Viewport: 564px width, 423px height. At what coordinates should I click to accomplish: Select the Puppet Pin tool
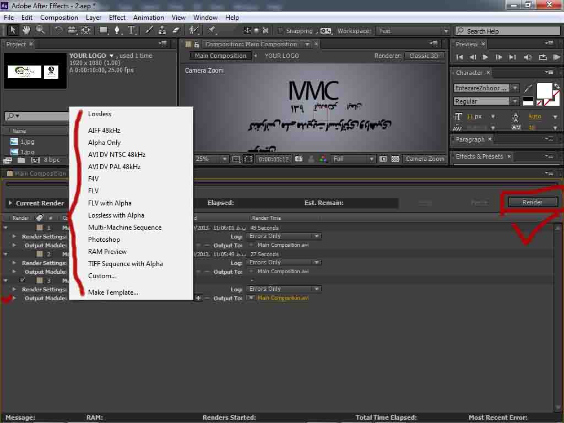click(212, 31)
